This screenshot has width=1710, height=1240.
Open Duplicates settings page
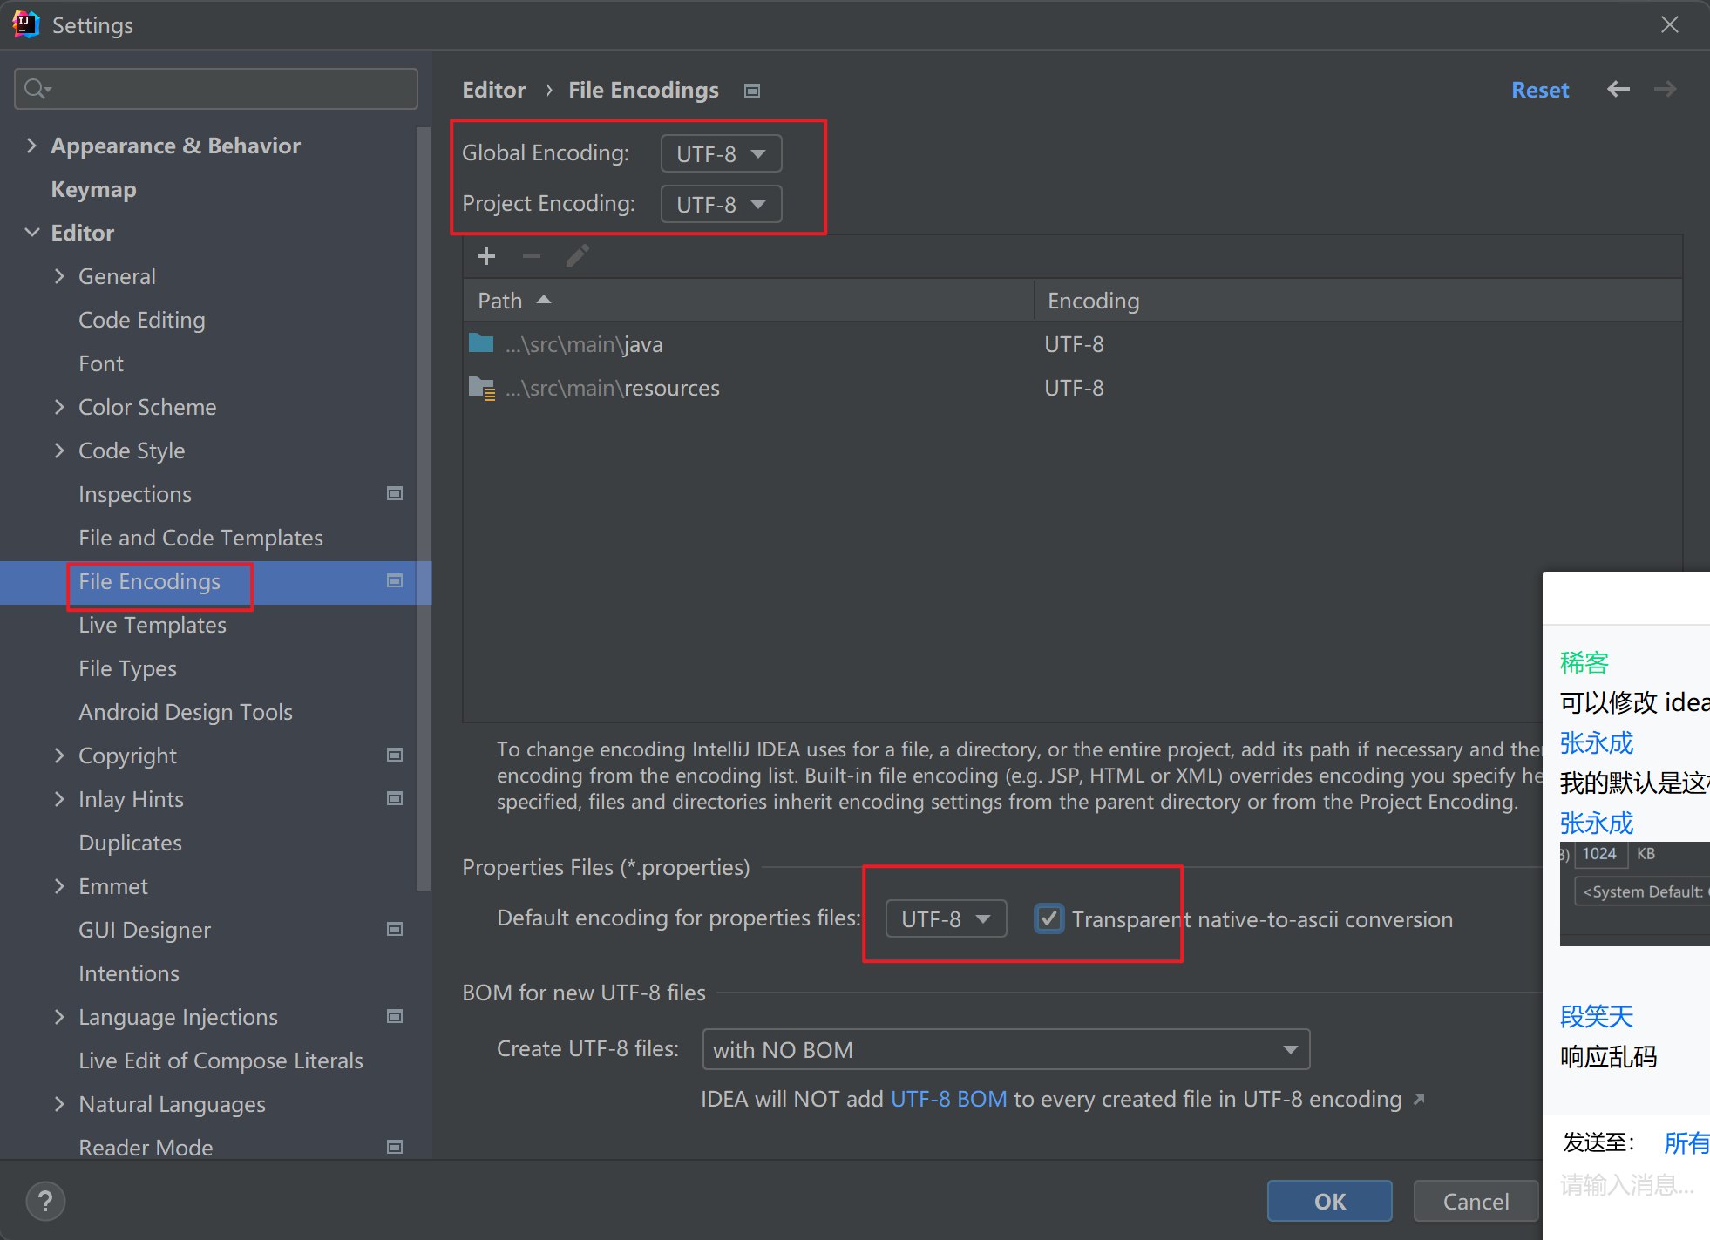tap(130, 843)
